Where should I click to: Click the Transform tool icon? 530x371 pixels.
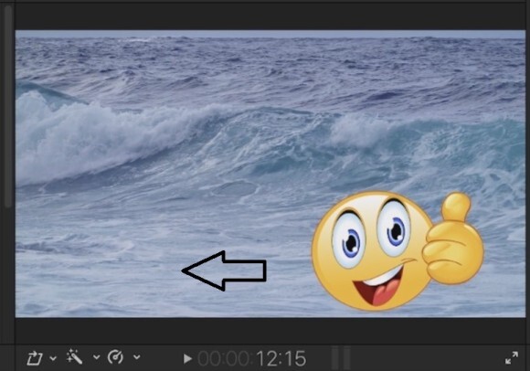tap(35, 358)
